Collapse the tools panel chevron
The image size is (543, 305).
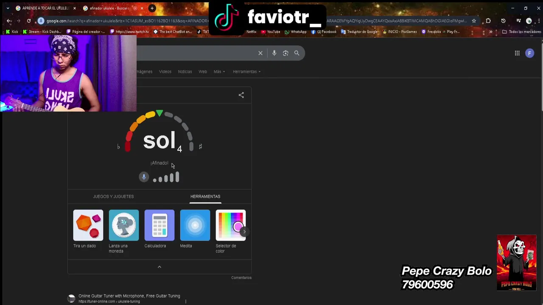point(160,267)
